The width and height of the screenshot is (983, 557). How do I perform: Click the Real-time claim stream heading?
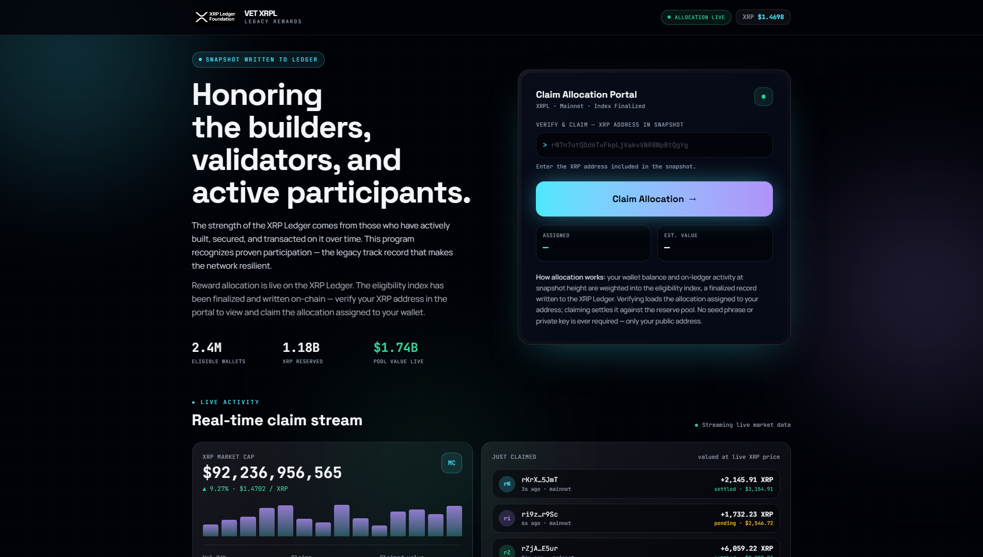click(x=277, y=420)
